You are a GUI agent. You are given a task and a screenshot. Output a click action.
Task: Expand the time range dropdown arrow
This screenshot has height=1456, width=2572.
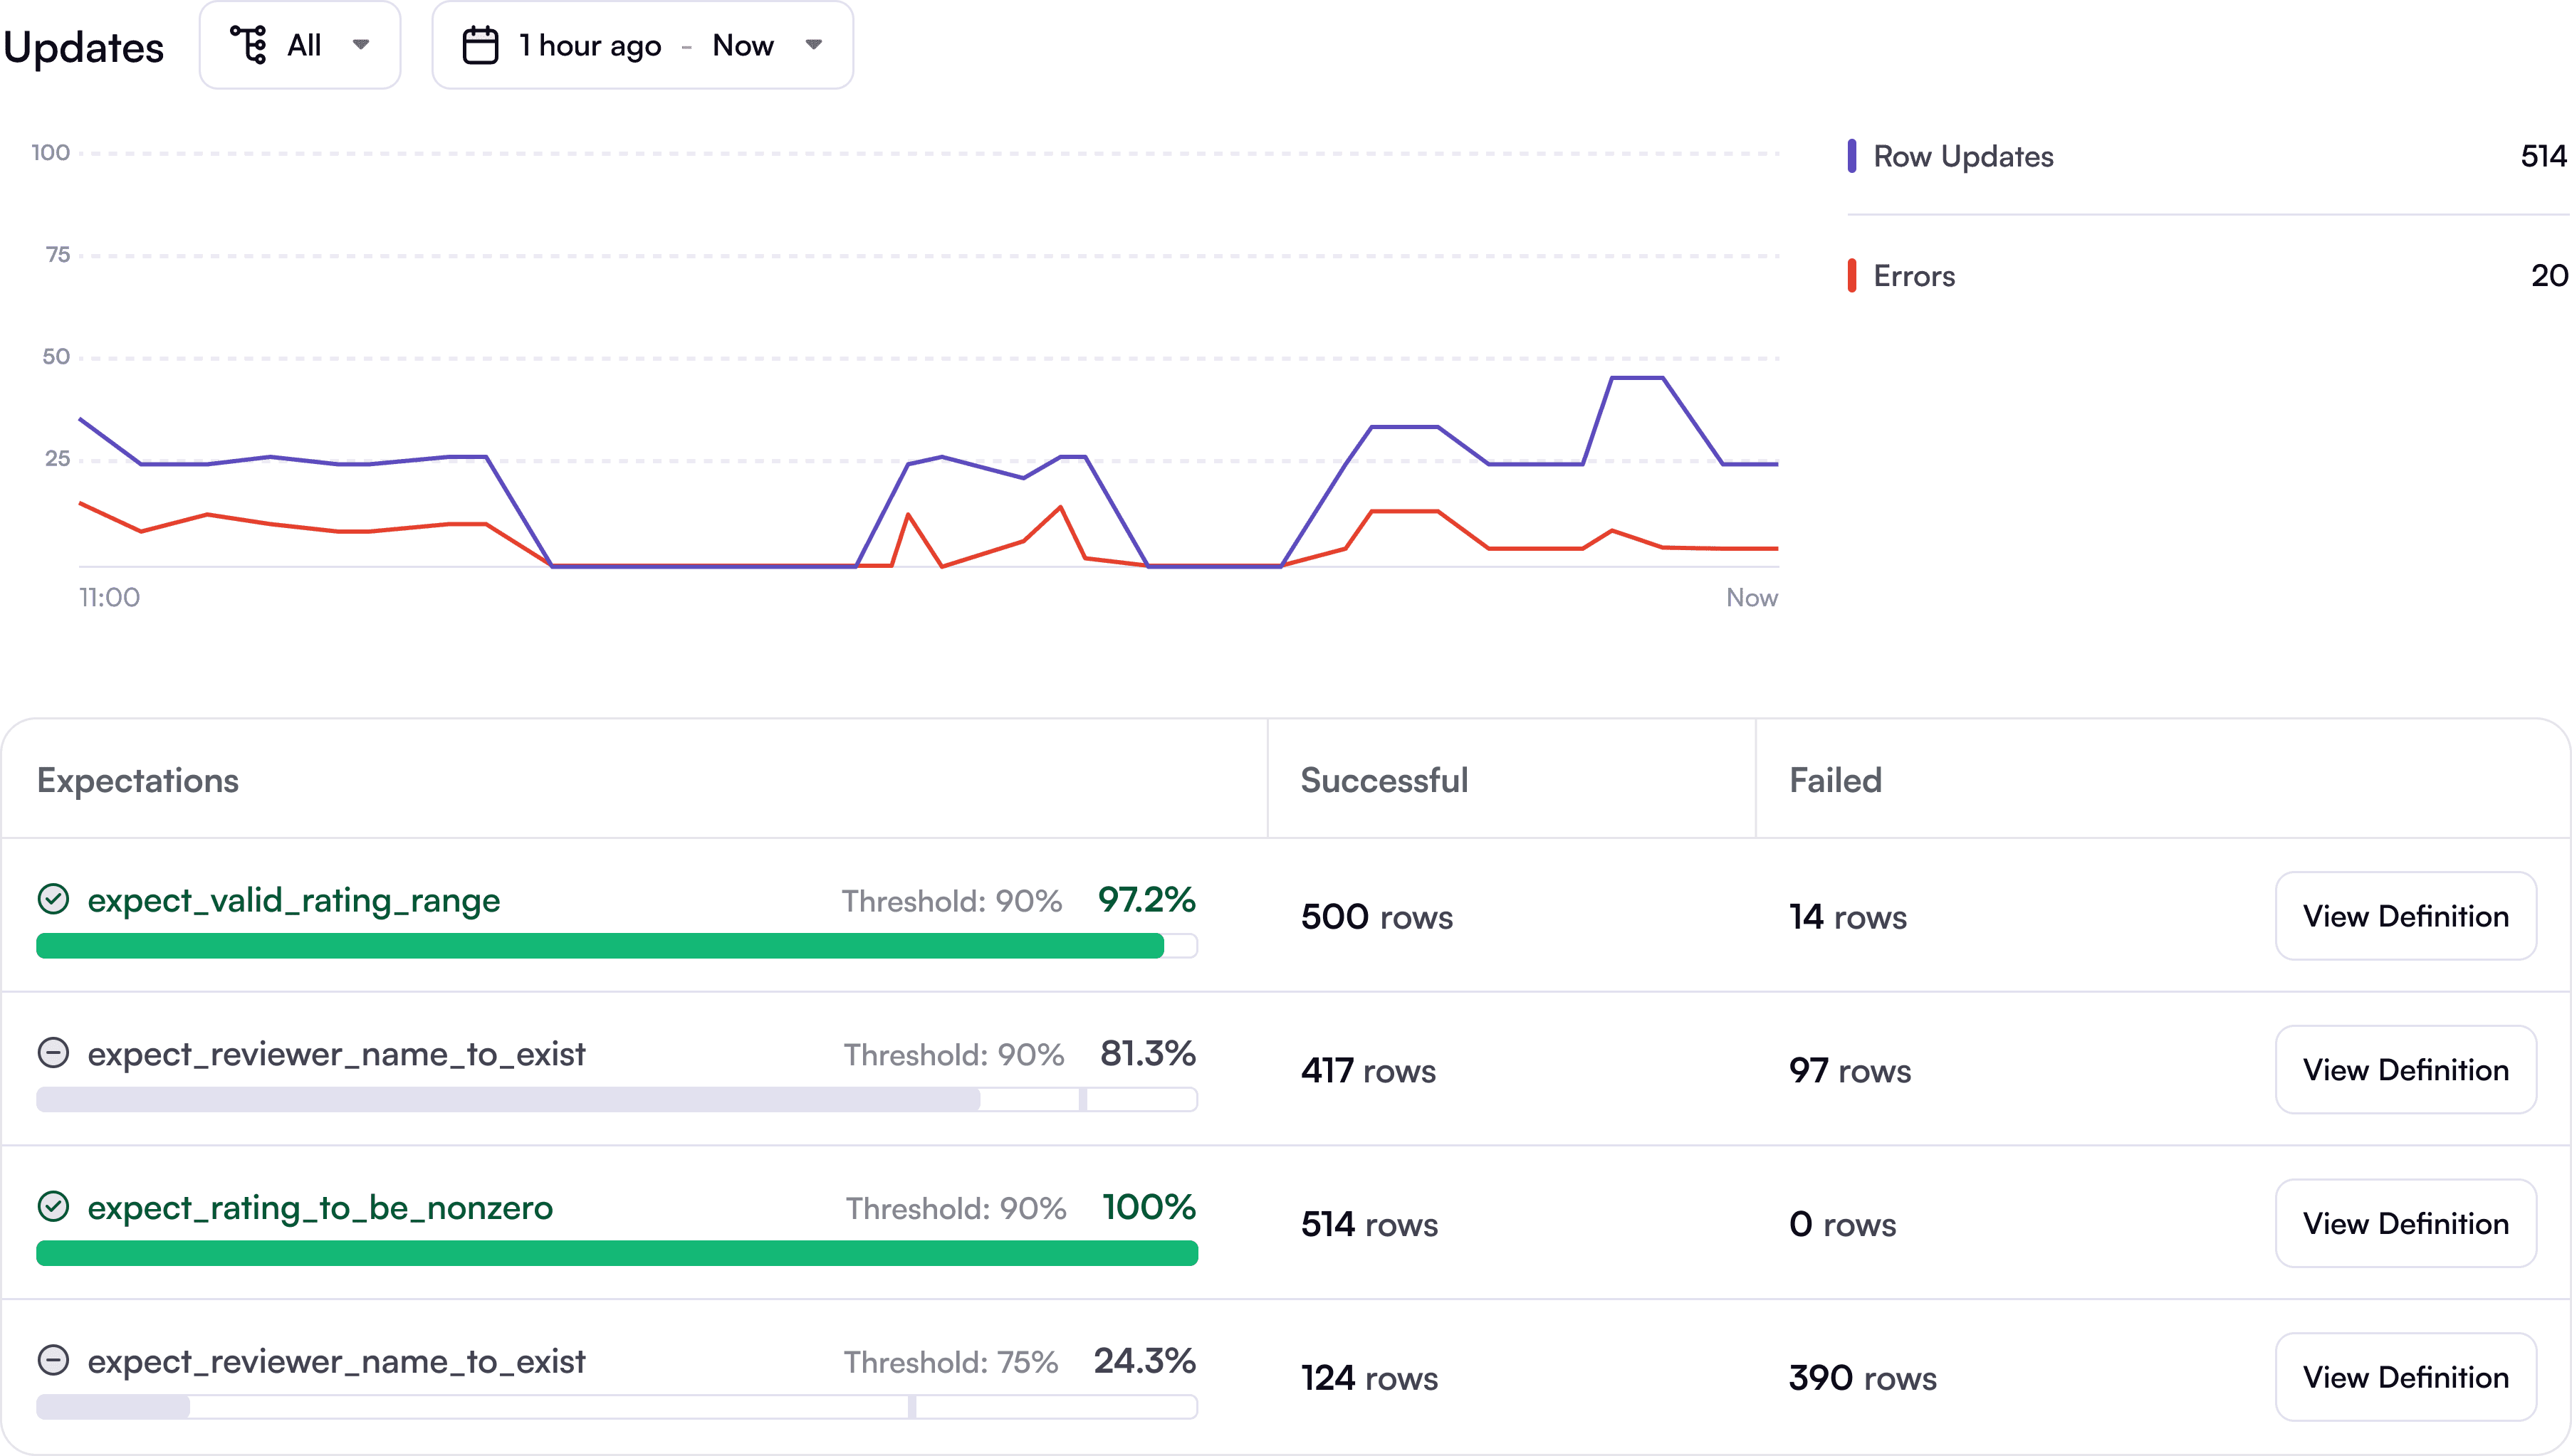[815, 45]
